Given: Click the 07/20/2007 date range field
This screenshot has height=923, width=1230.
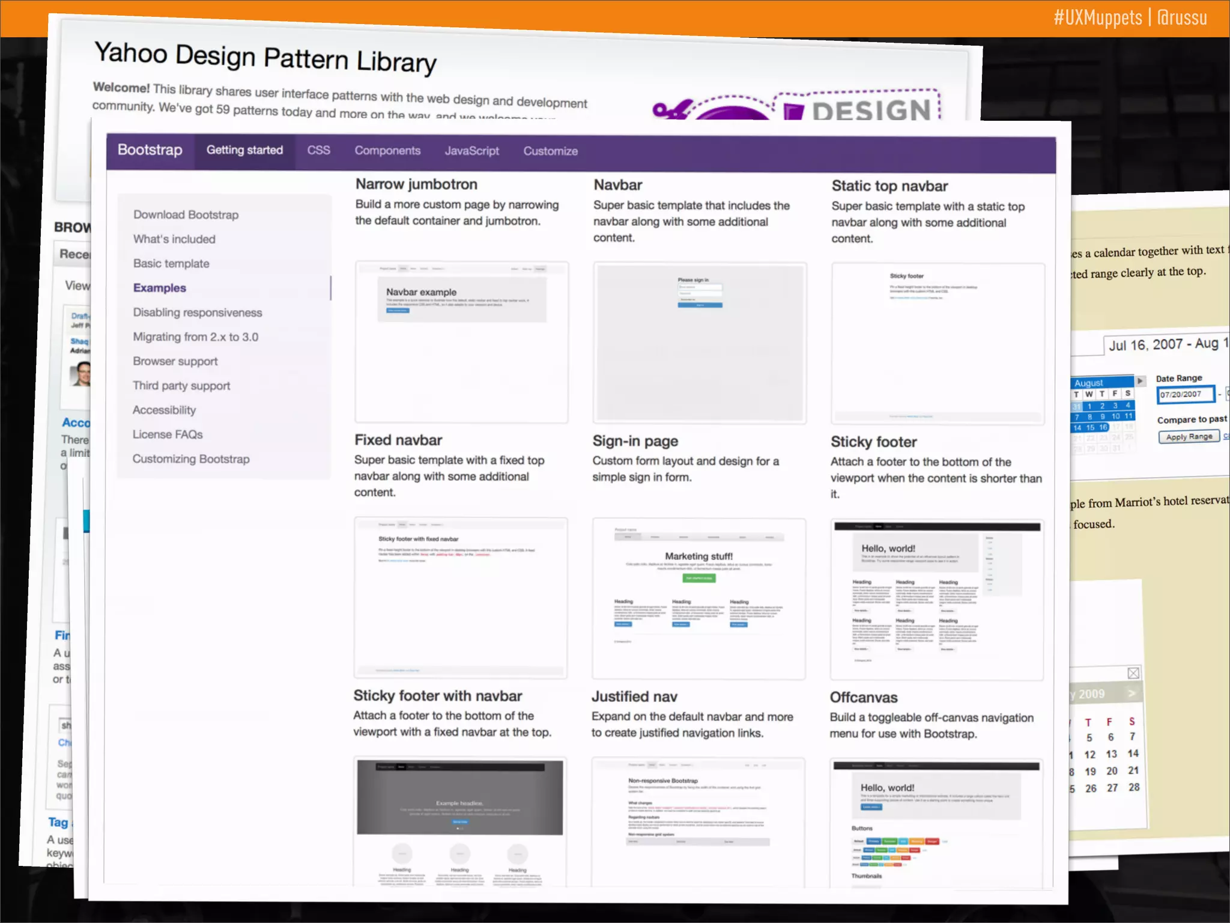Looking at the screenshot, I should pos(1184,394).
